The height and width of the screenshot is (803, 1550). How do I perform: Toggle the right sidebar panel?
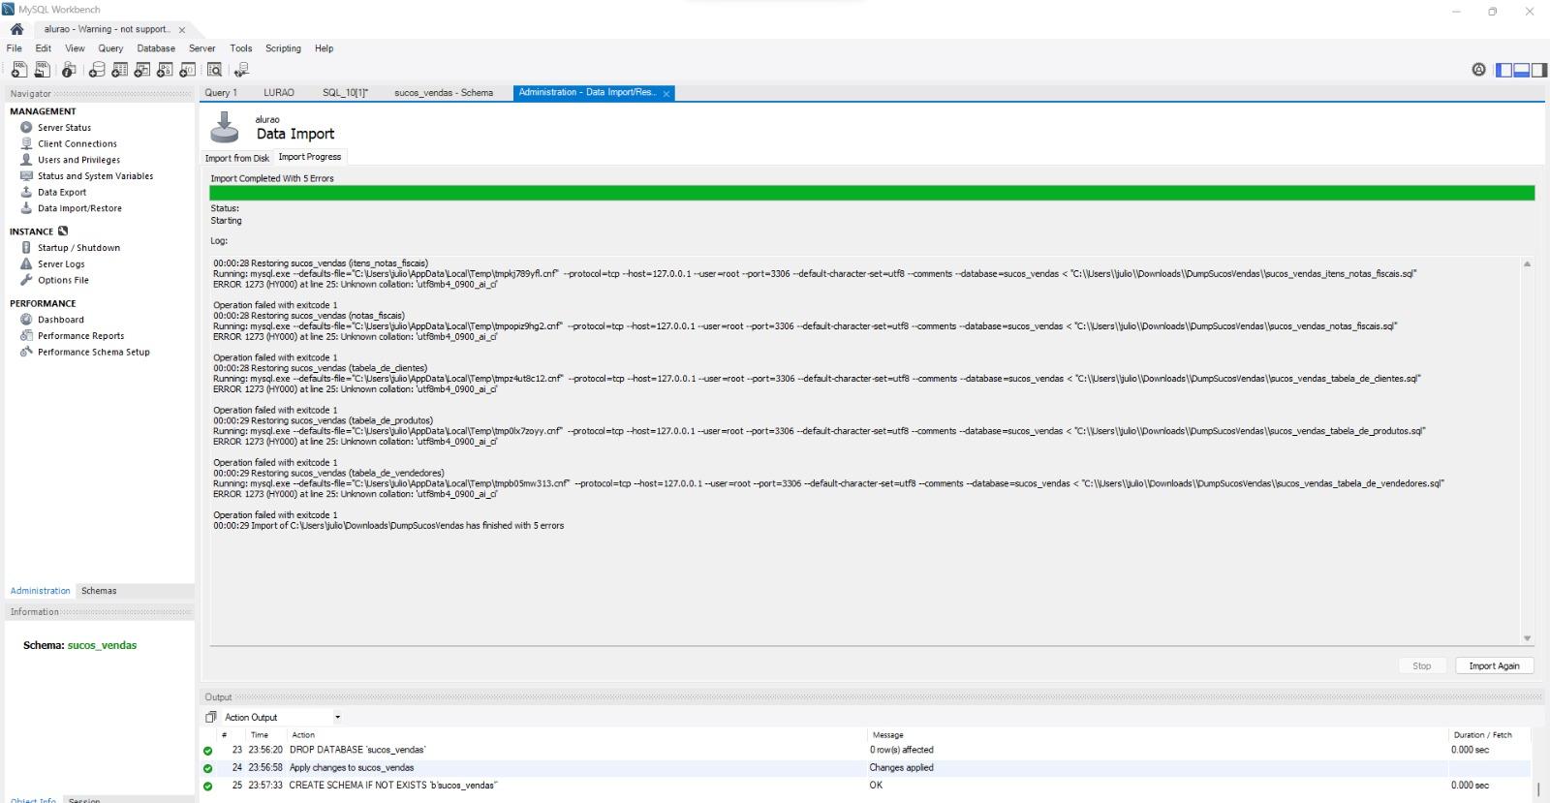tap(1538, 70)
